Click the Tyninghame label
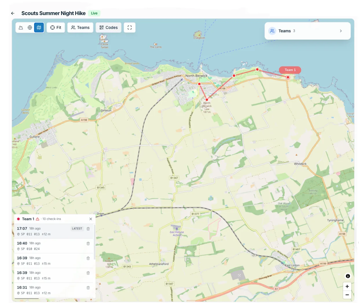The height and width of the screenshot is (303, 364). (335, 220)
